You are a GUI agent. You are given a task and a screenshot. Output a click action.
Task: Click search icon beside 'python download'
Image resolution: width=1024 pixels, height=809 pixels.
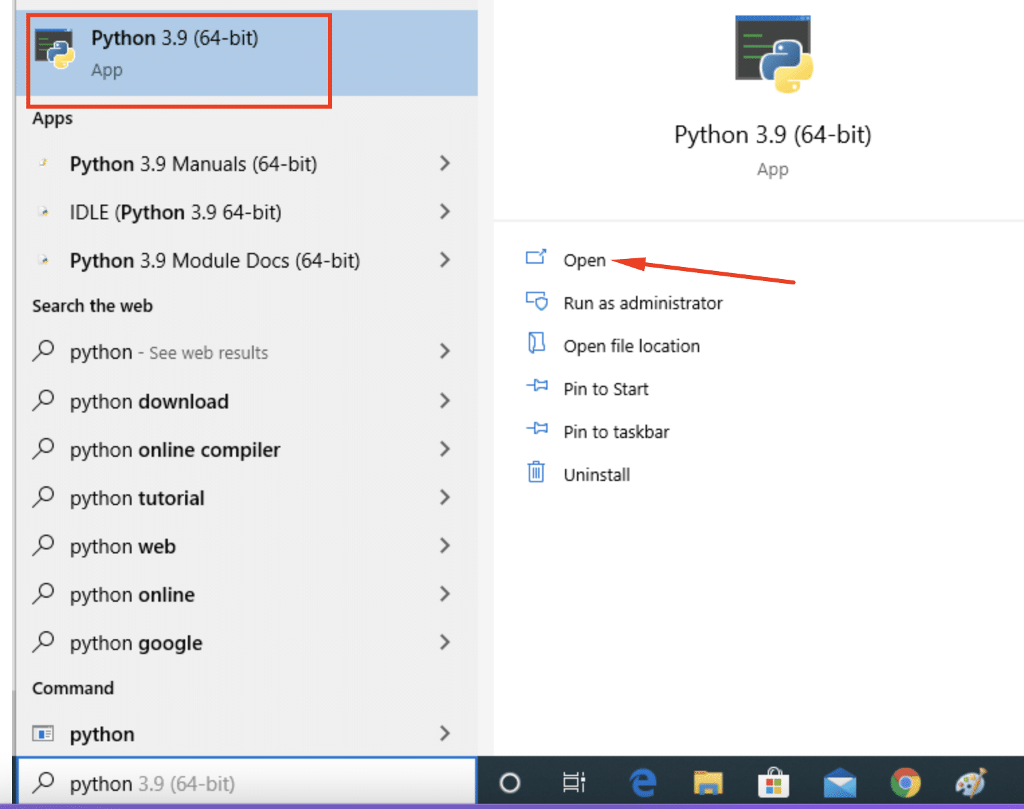coord(43,400)
